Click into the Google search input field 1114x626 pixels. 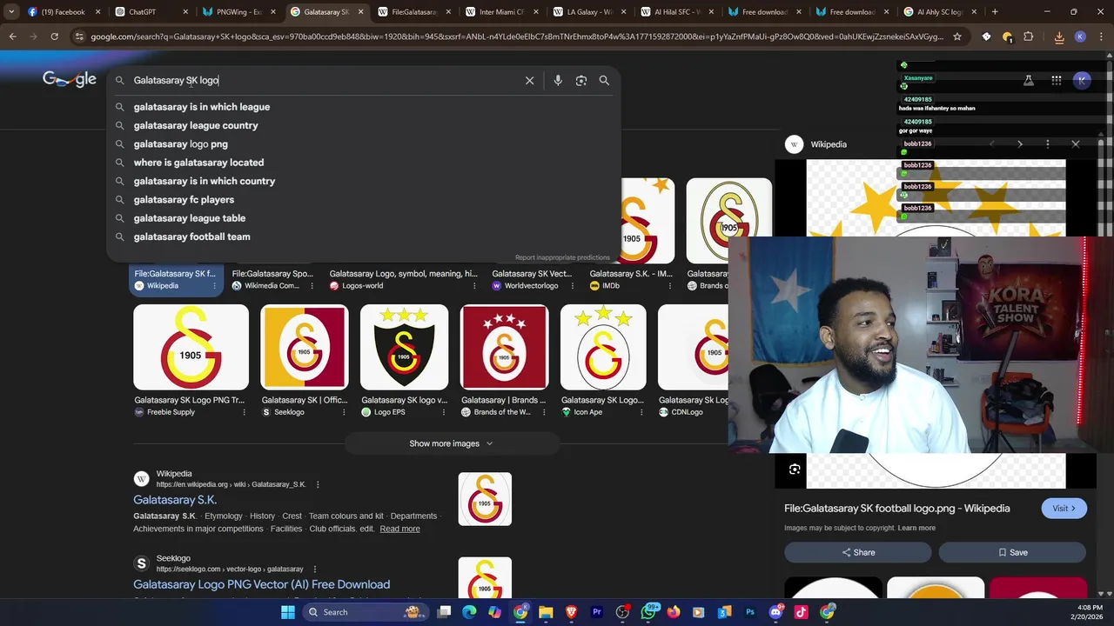326,80
